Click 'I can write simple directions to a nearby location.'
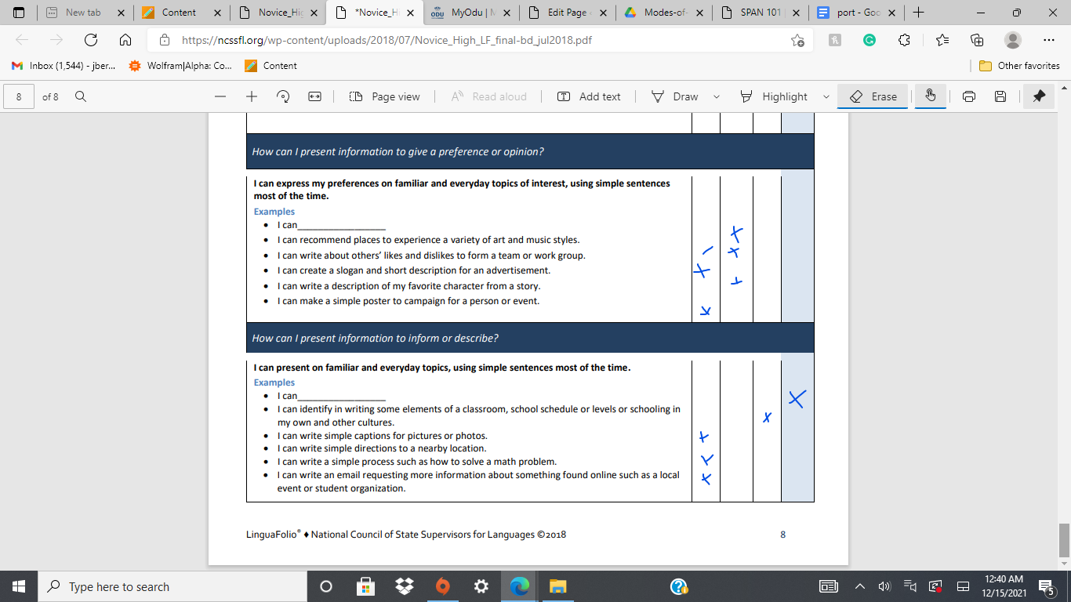The width and height of the screenshot is (1071, 602). (x=382, y=448)
